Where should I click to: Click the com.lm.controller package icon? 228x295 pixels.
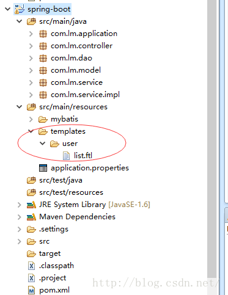click(x=43, y=46)
